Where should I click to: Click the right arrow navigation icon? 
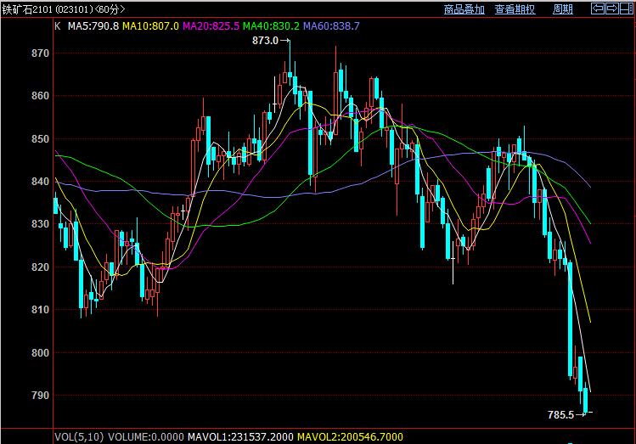pos(612,8)
